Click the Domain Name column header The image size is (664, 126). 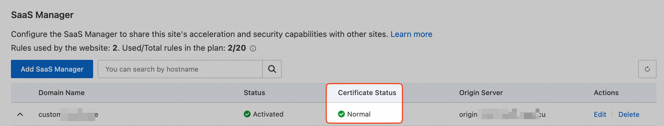pyautogui.click(x=62, y=93)
